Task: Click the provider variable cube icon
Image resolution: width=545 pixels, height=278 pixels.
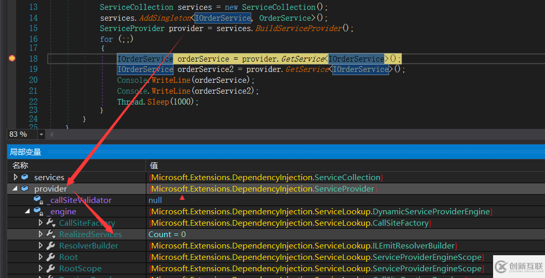Action: click(25, 188)
